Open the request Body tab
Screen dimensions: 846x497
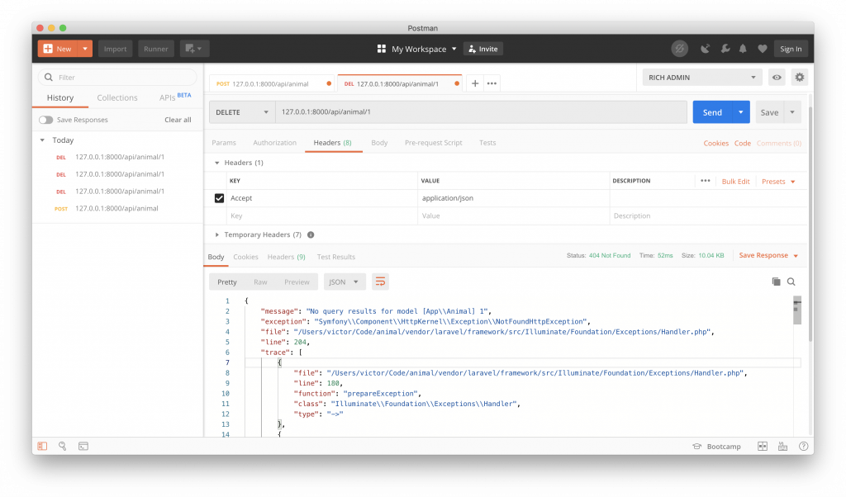[x=379, y=143]
